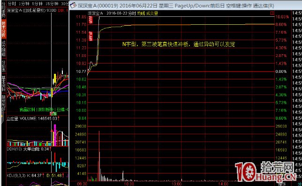Open the 分价表 sidebar tab

click(3, 66)
